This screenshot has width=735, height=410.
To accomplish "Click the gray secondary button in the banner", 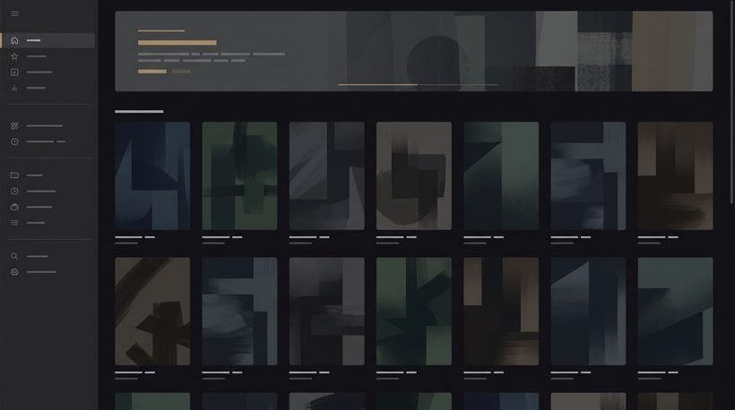I will click(181, 72).
